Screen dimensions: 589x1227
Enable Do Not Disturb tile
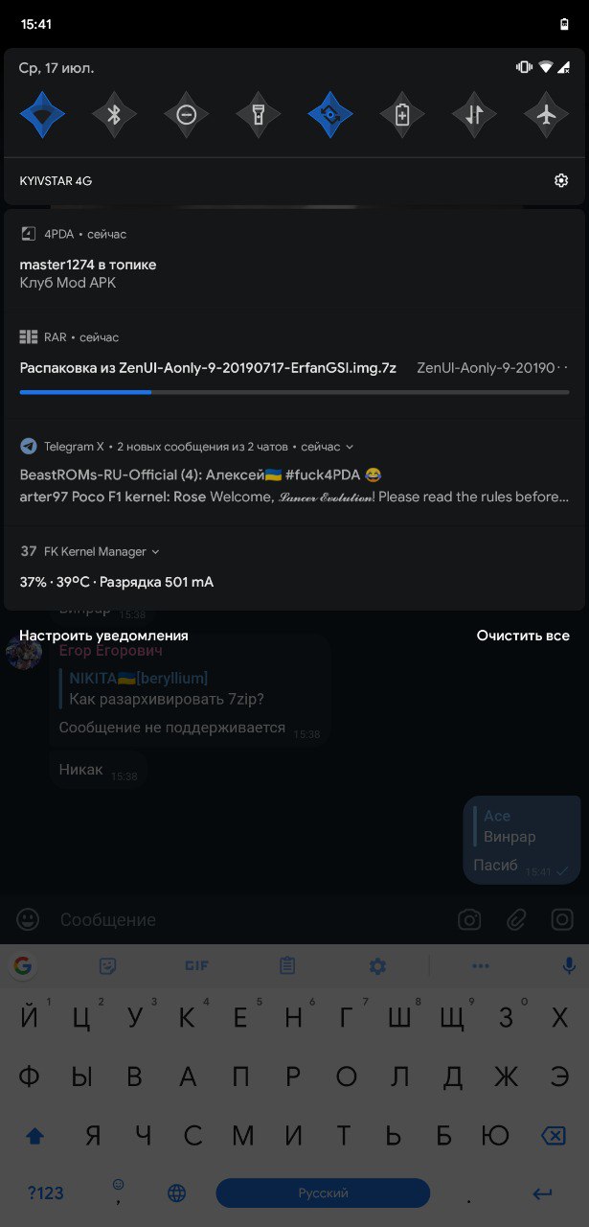click(x=187, y=115)
